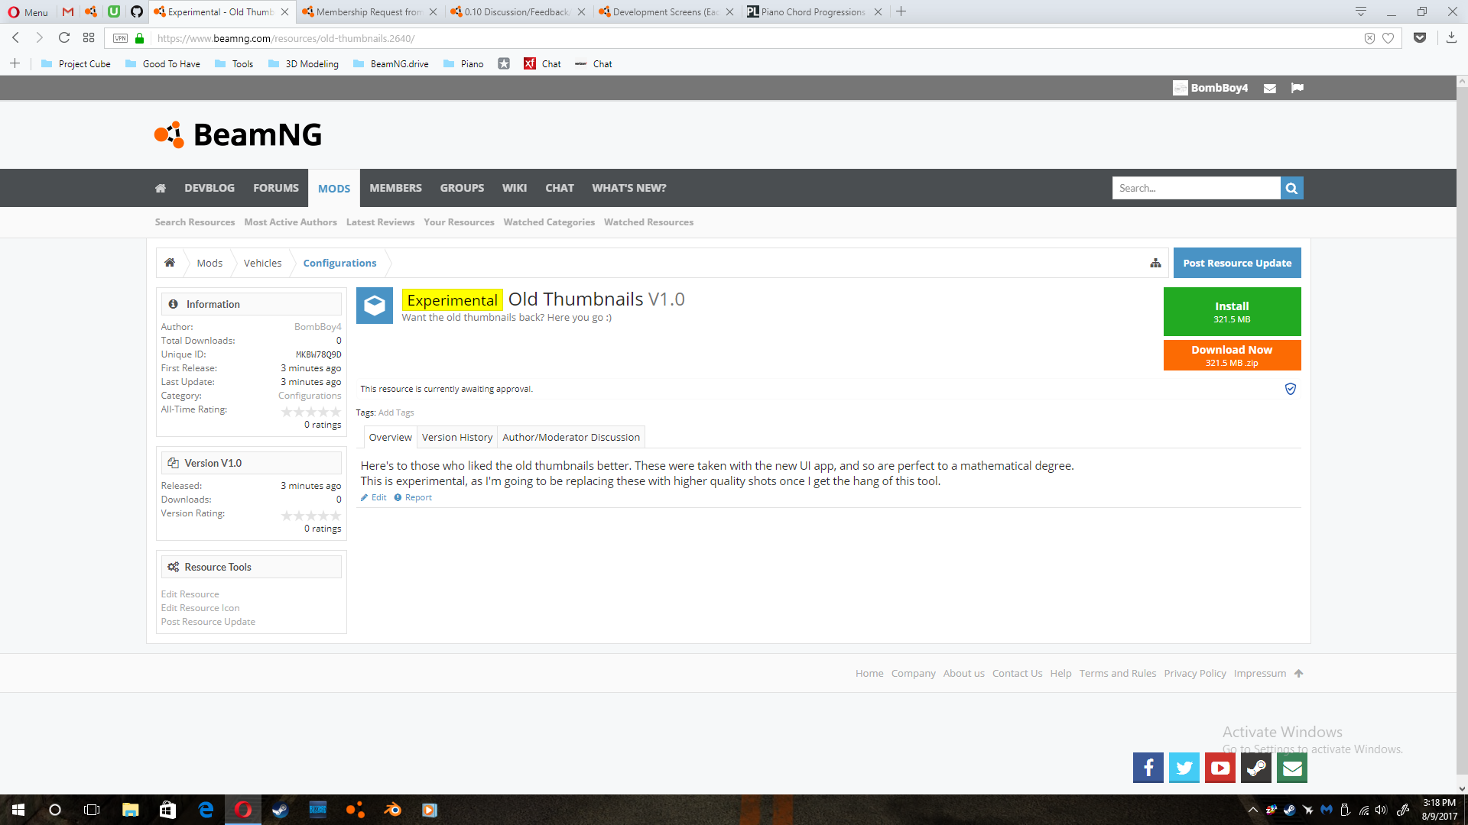Open the Tools bookmark folder
The width and height of the screenshot is (1468, 825).
(234, 64)
